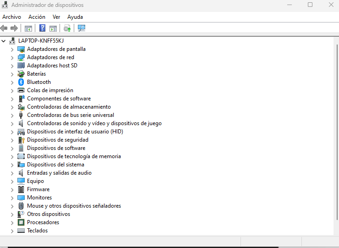Select the Firmware chip icon
339x248 pixels.
click(21, 189)
